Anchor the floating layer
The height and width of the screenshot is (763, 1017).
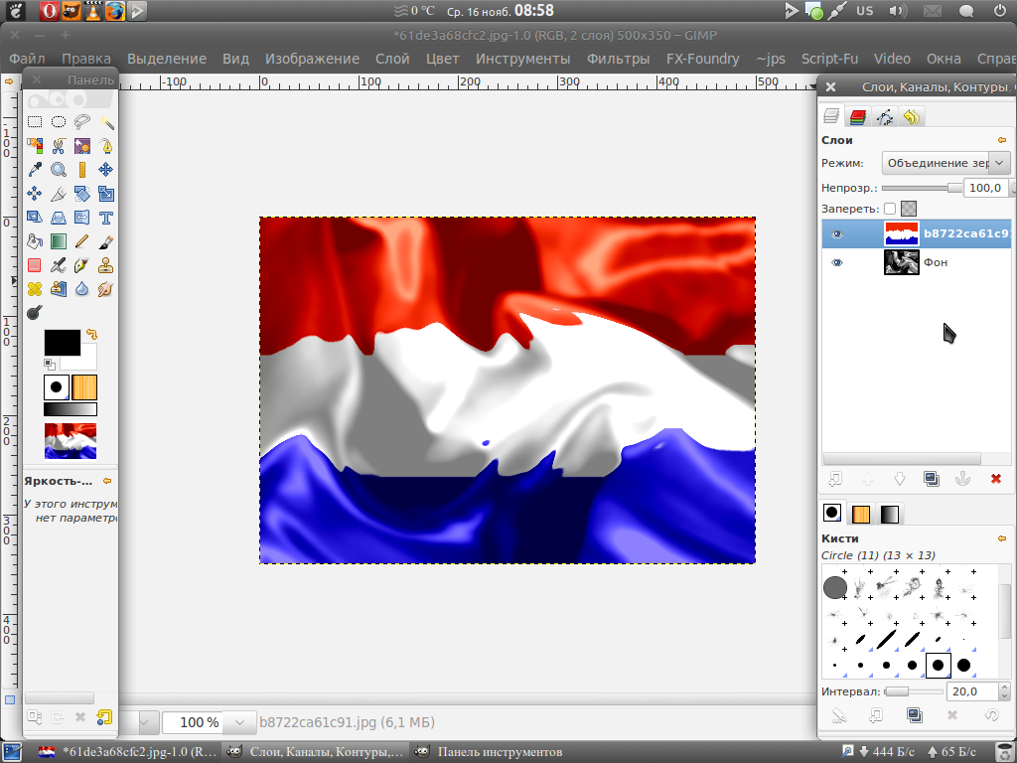pos(963,479)
